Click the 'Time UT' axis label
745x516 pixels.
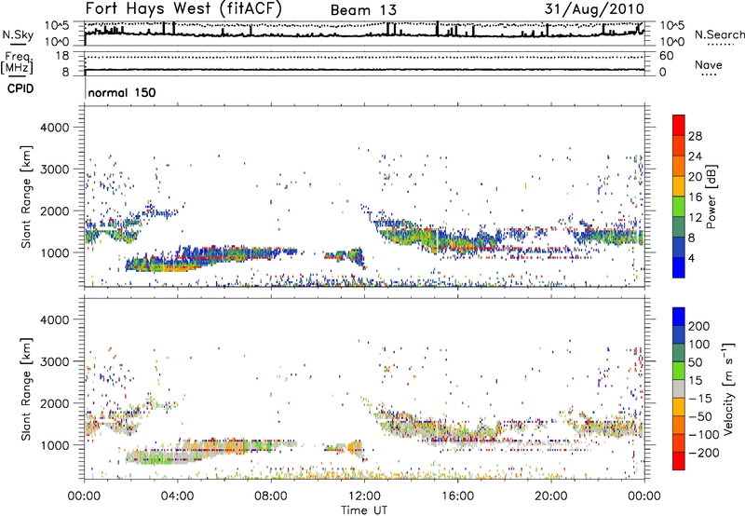364,510
